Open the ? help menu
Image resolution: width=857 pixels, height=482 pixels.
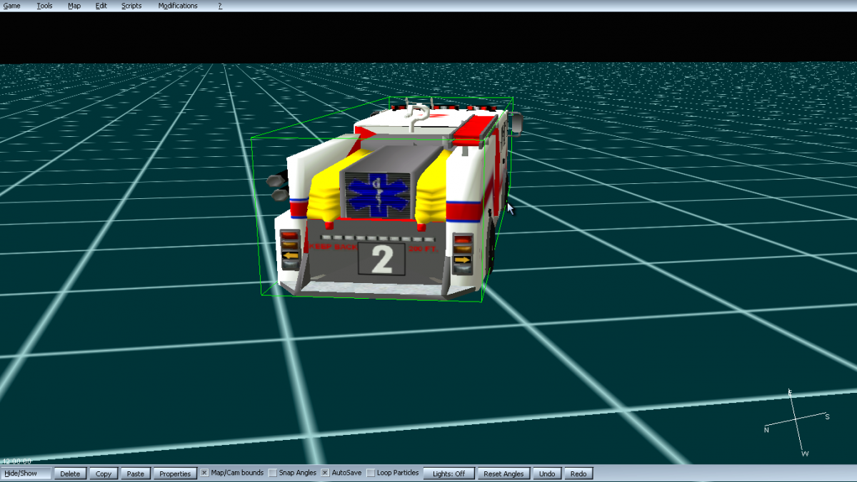[220, 6]
